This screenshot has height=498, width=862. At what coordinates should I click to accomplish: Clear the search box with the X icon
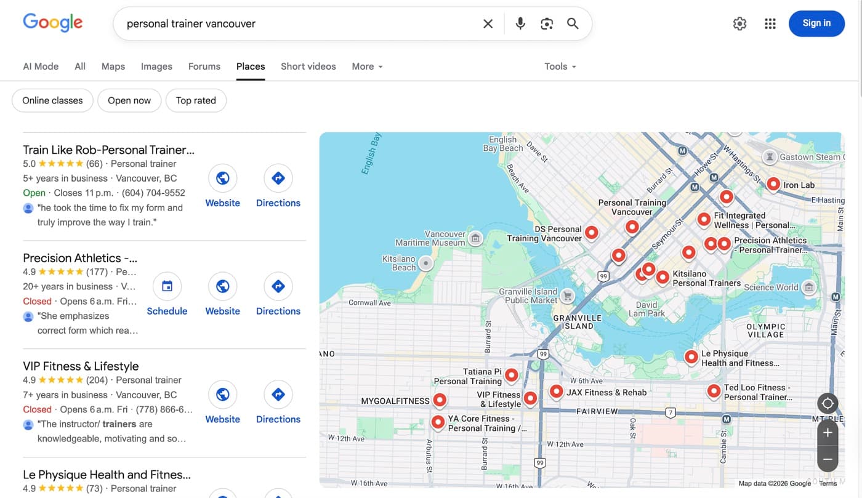pos(488,24)
